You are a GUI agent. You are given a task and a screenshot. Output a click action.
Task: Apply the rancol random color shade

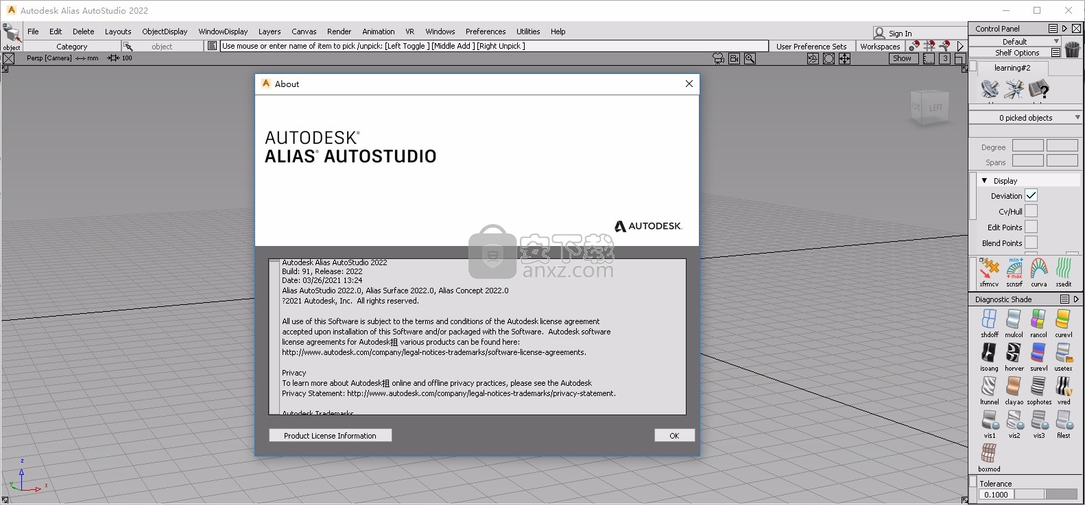(1038, 319)
